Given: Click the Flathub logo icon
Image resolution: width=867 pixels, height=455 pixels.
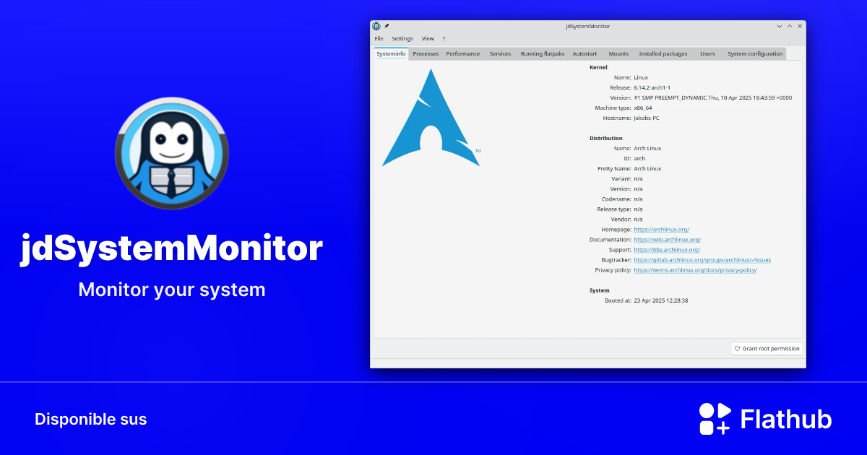Looking at the screenshot, I should (712, 419).
